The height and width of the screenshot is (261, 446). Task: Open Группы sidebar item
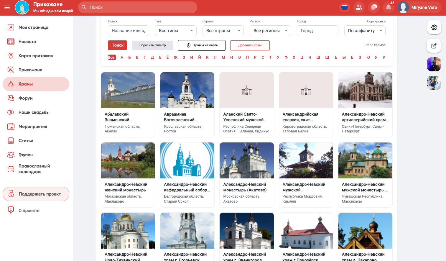[26, 155]
